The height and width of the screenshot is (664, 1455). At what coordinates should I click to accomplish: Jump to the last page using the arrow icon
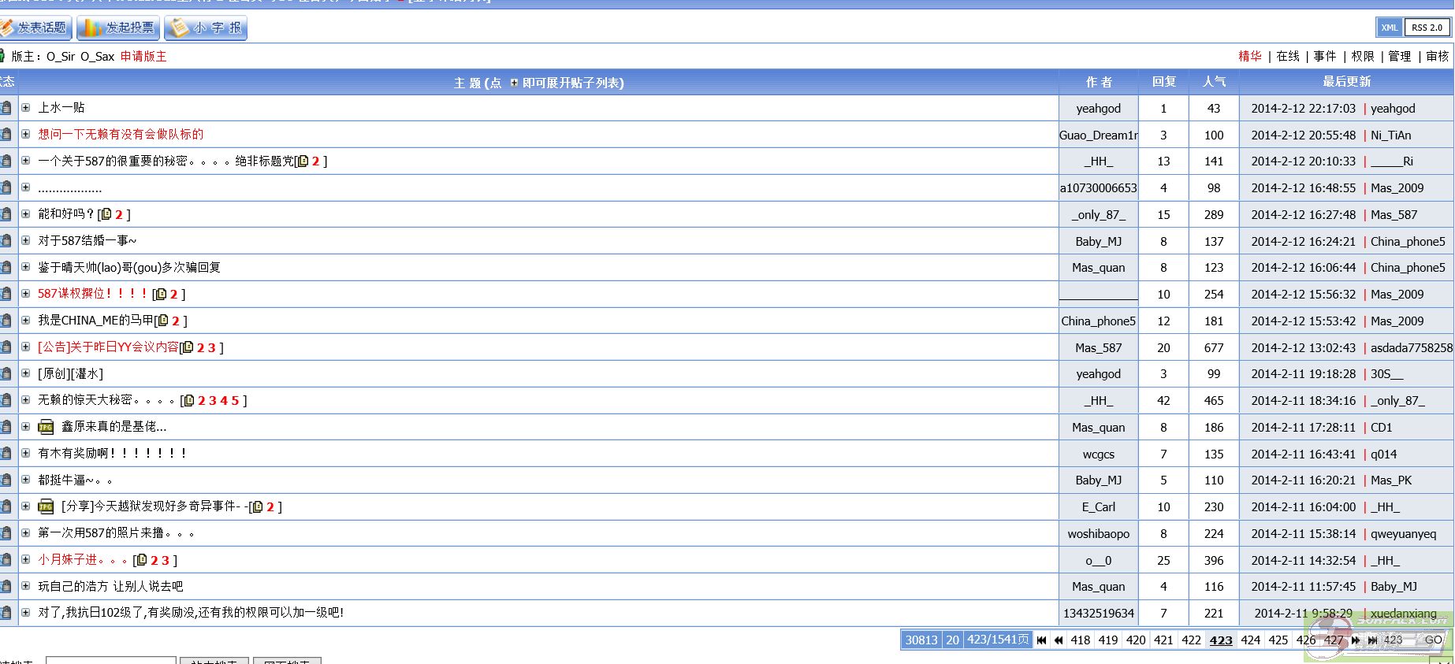(x=1372, y=640)
